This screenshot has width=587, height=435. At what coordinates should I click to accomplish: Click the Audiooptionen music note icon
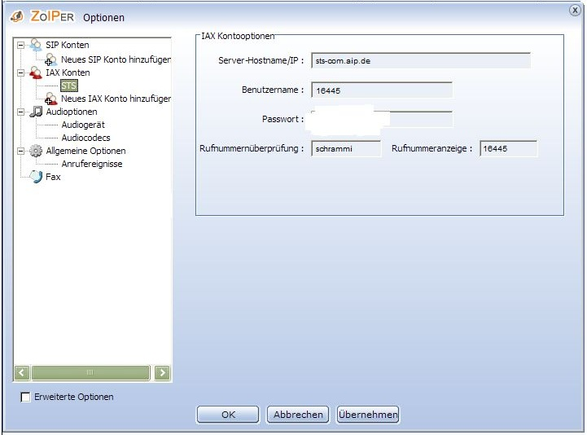point(36,112)
